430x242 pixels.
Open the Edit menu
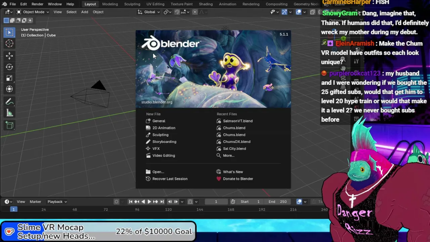[x=24, y=4]
